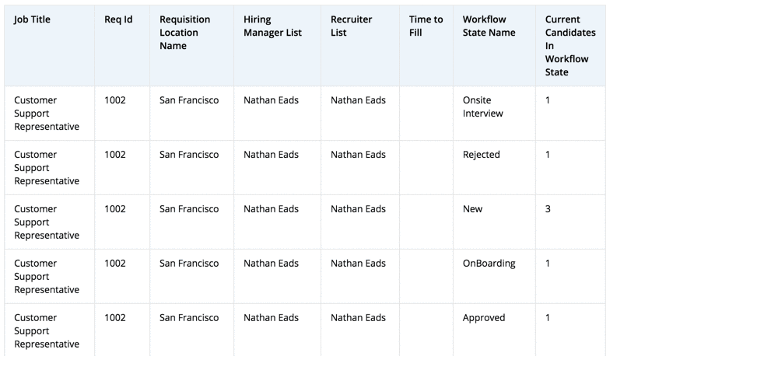Click the Hiring Manager List header
This screenshot has height=374, width=778.
(x=272, y=26)
